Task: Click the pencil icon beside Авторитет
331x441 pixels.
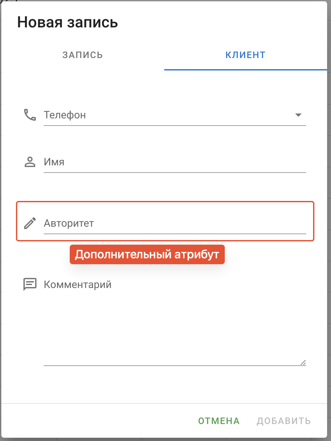Action: point(30,223)
